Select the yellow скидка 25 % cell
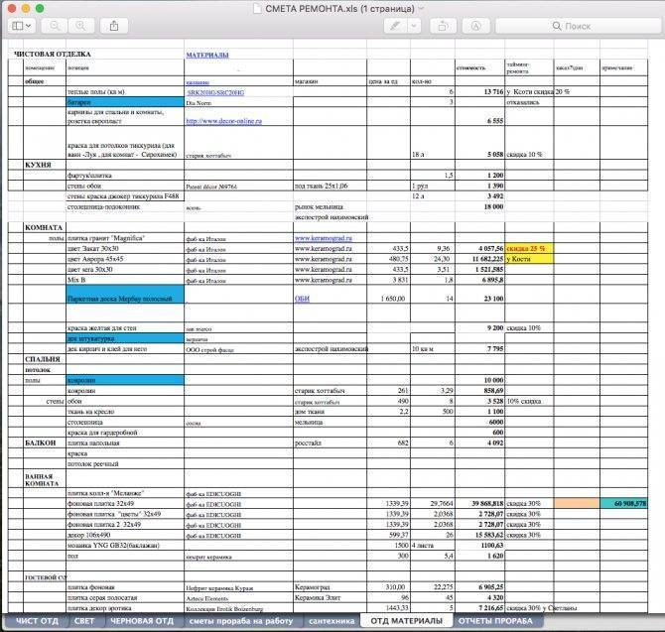Screen dimensions: 665x632 pos(529,248)
